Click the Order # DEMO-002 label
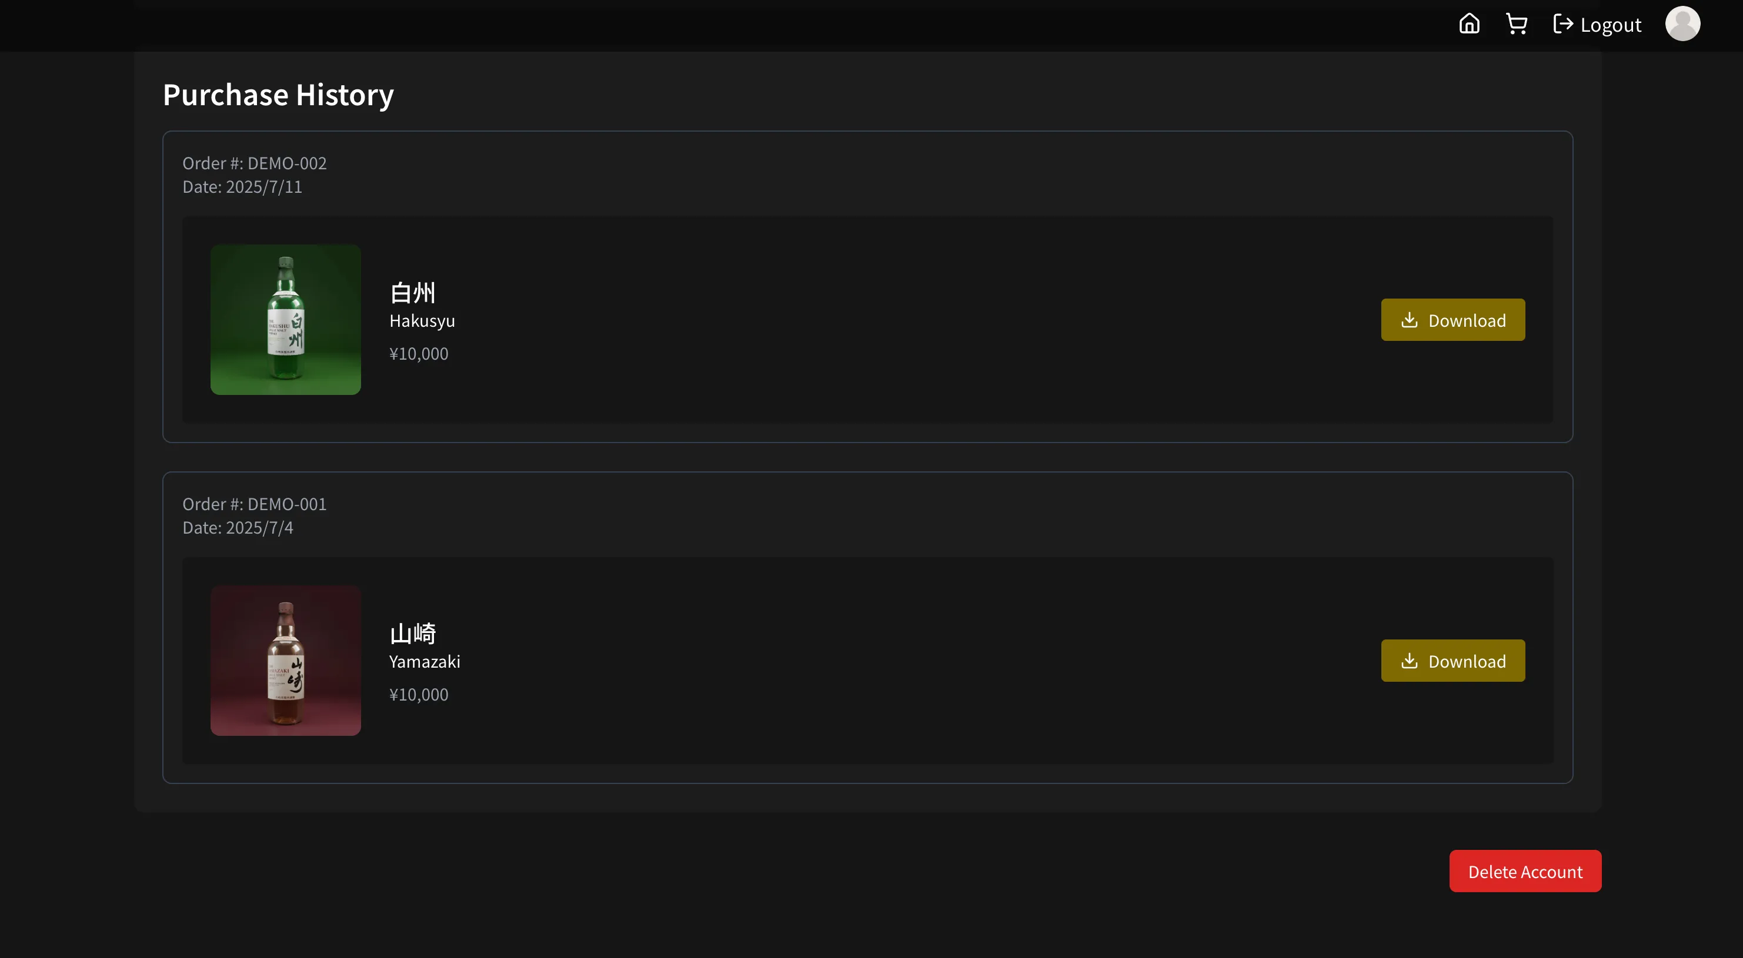The height and width of the screenshot is (958, 1743). coord(255,163)
